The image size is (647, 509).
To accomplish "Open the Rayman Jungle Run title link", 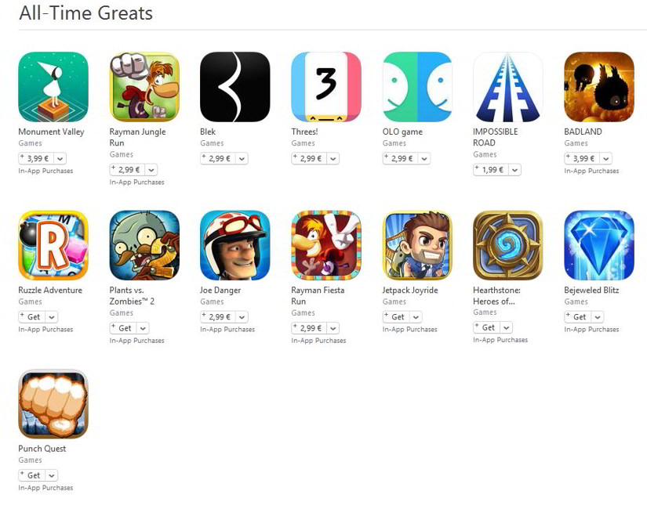I will (137, 137).
